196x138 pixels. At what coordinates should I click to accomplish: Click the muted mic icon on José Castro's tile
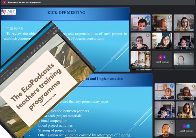point(172,122)
